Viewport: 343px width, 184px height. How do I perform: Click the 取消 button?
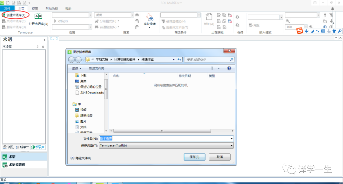pyautogui.click(x=220, y=157)
